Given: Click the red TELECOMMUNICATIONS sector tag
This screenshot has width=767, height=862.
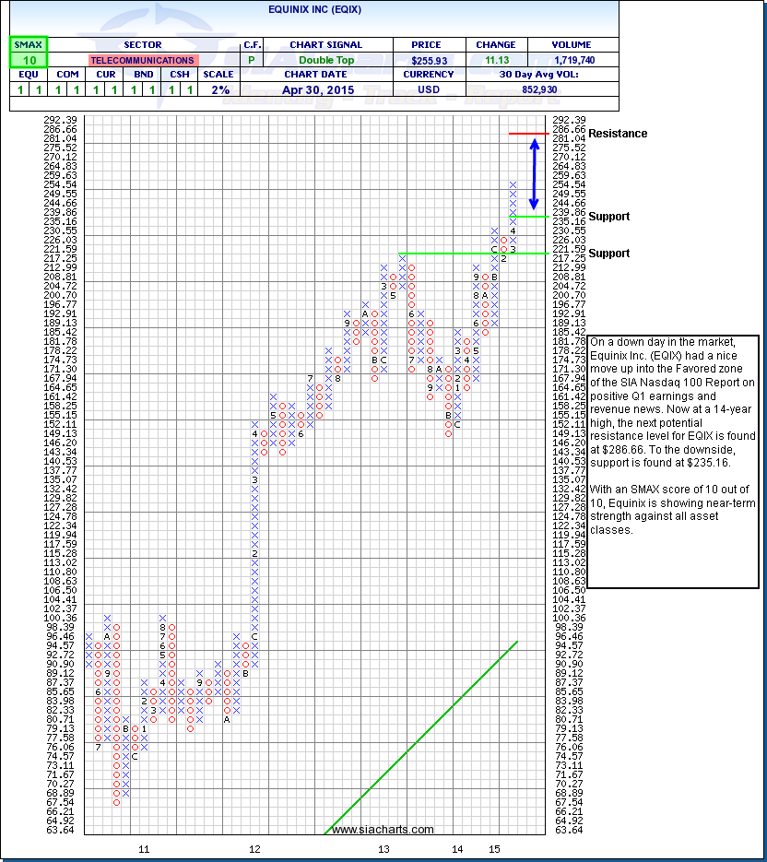Looking at the screenshot, I should [143, 60].
